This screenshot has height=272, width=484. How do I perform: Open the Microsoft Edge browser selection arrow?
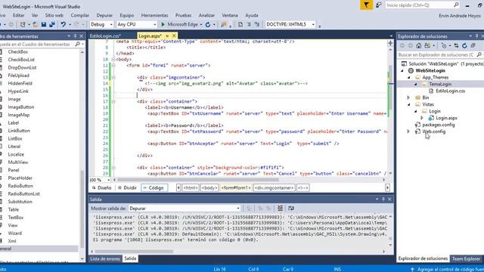pyautogui.click(x=201, y=24)
